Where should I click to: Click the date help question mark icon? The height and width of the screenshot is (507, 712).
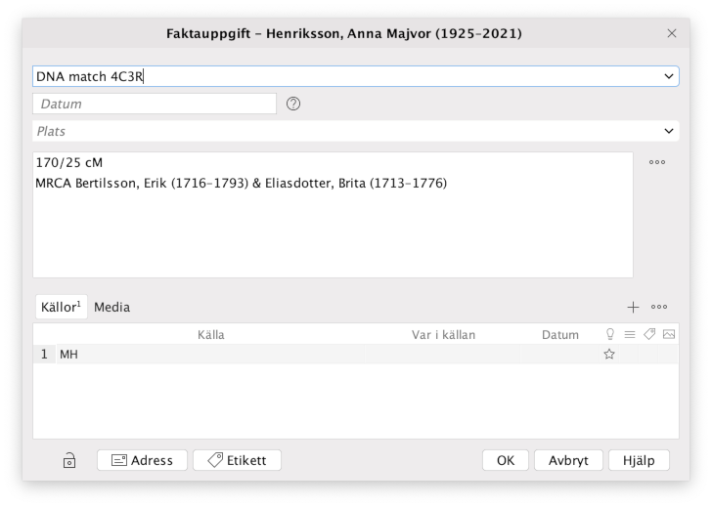(x=292, y=104)
